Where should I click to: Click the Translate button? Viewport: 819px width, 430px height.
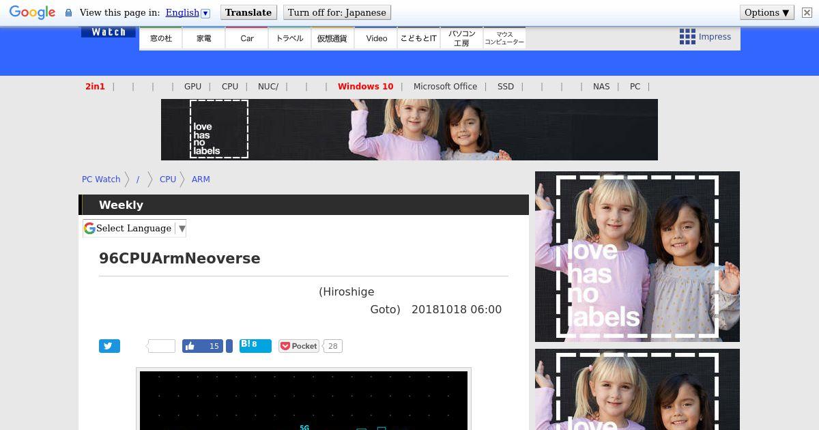pyautogui.click(x=248, y=12)
